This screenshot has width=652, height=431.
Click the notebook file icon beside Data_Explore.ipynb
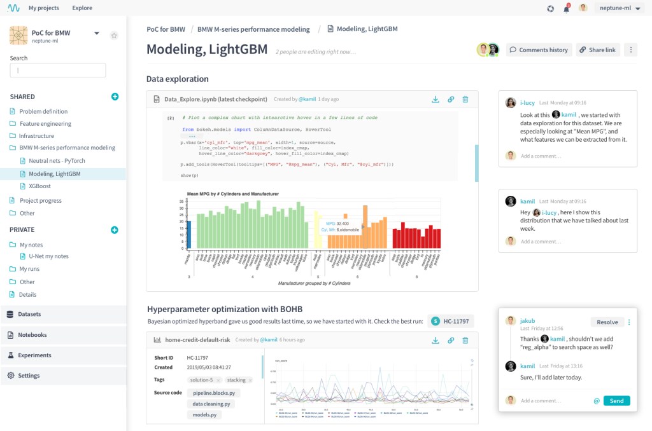point(157,99)
